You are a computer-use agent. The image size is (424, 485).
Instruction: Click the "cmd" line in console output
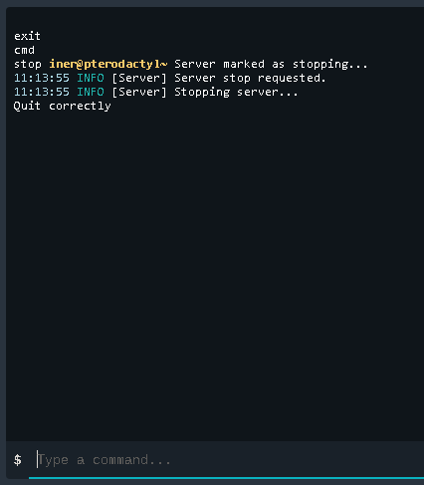pos(24,50)
